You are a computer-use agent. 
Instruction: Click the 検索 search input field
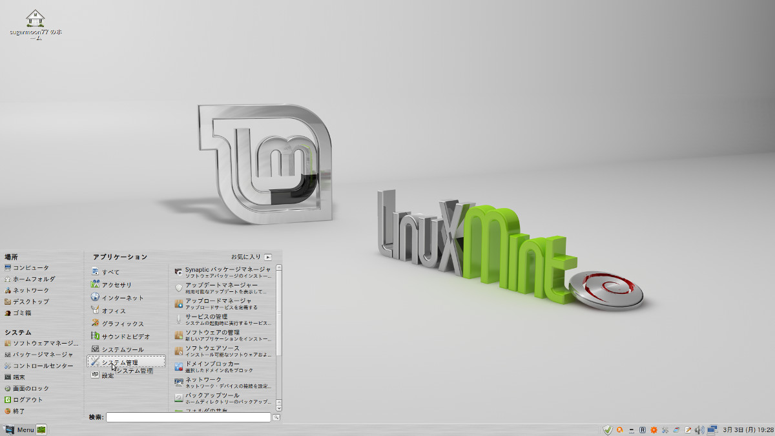click(x=189, y=417)
